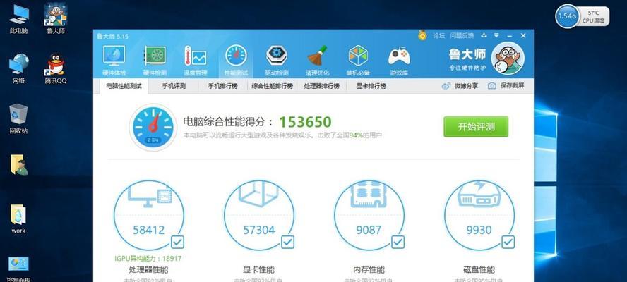This screenshot has width=627, height=282.
Task: Switch to 处理器排行榜 tab
Action: pos(321,86)
